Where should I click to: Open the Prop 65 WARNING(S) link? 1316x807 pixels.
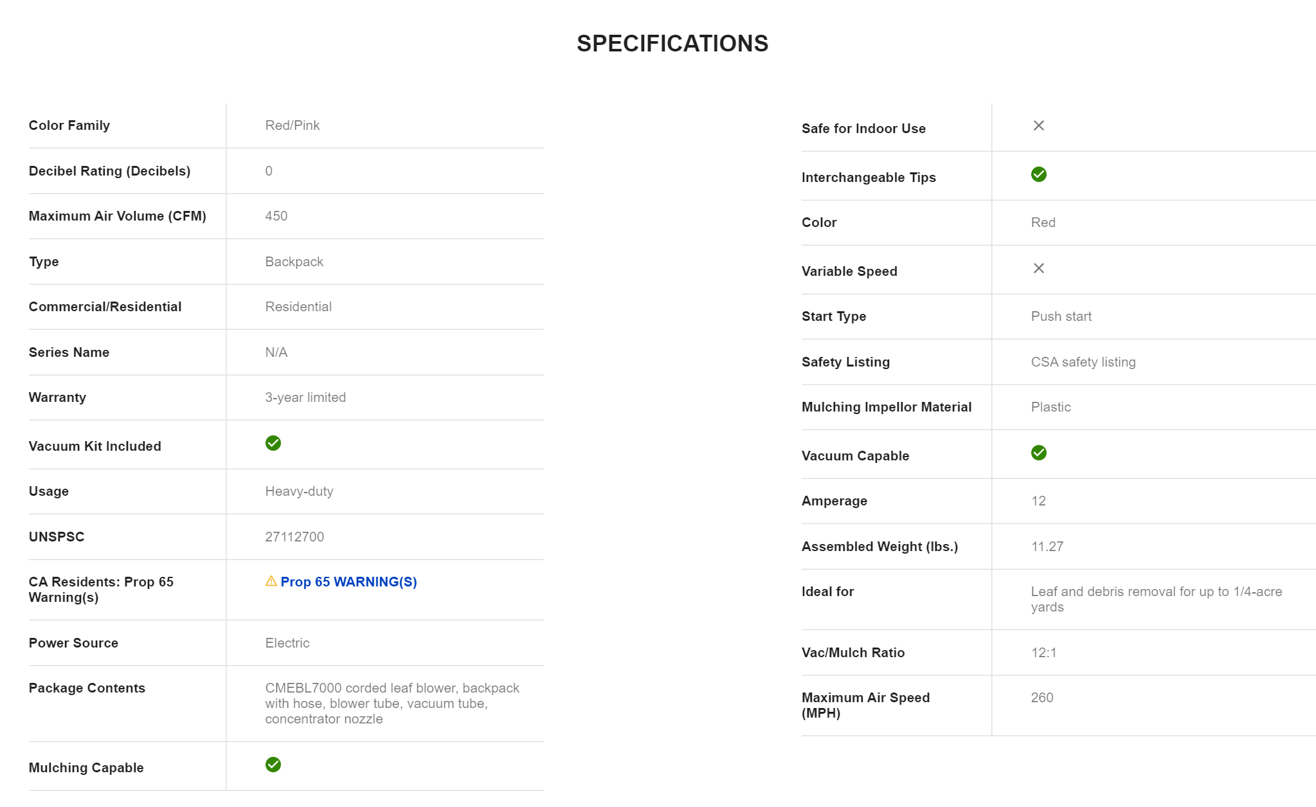[348, 582]
